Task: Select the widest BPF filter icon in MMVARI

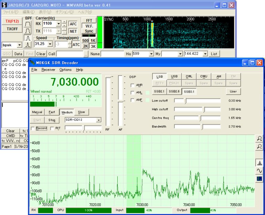Action: pos(28,24)
